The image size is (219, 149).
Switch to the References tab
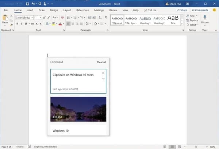pyautogui.click(x=82, y=10)
